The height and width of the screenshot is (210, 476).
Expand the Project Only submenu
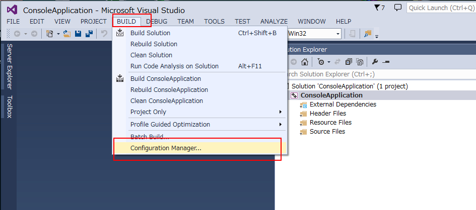click(200, 112)
